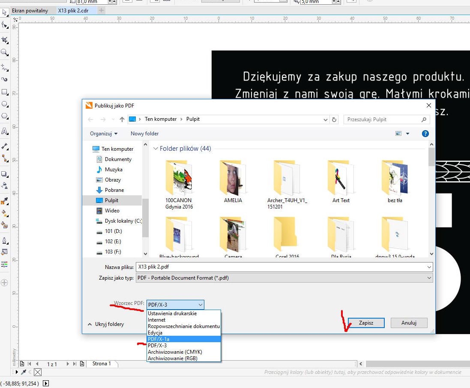Image resolution: width=470 pixels, height=388 pixels.
Task: Pick the Polygon tool
Action: click(x=5, y=116)
